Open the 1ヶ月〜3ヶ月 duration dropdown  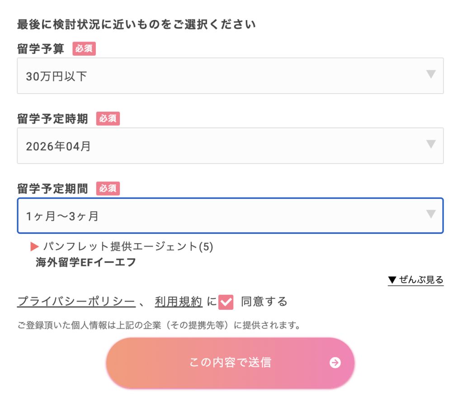click(x=230, y=216)
